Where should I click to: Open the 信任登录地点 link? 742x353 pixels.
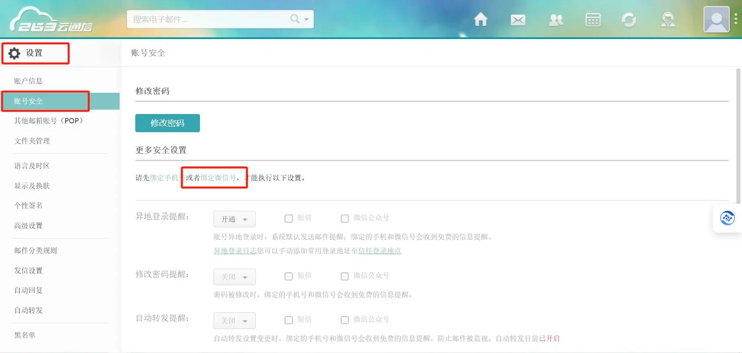tap(379, 251)
